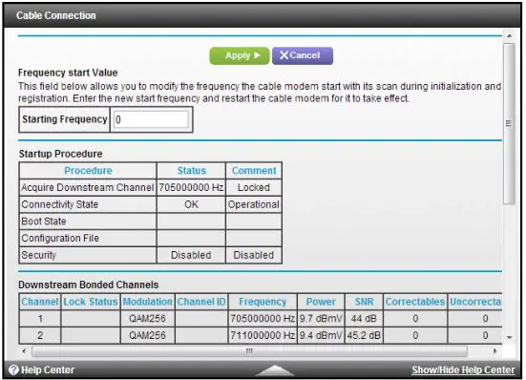Click the horizontal scrollbar right arrow

[x=495, y=351]
